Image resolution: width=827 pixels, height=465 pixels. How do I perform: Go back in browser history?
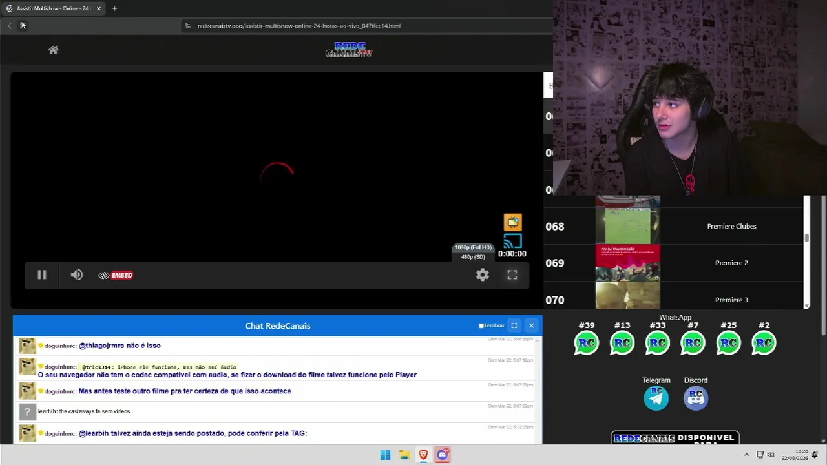click(9, 26)
